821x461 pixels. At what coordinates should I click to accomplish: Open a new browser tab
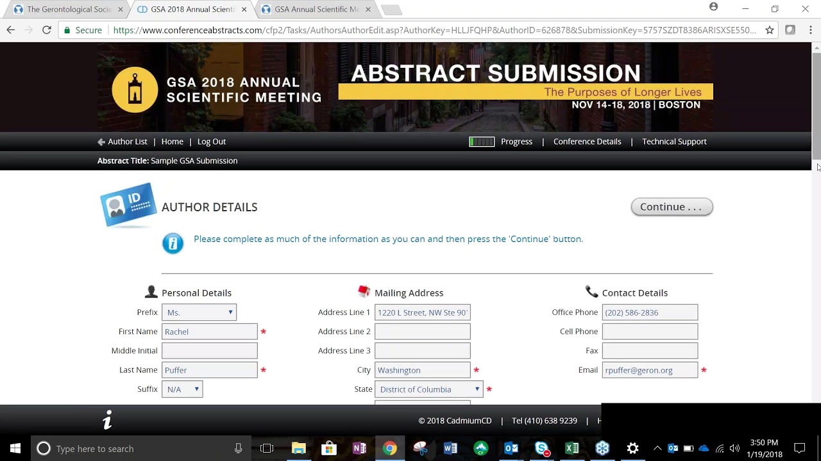point(391,10)
